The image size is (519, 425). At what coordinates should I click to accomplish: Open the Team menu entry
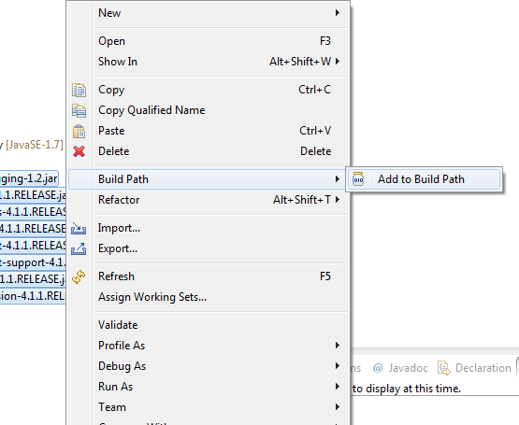(209, 407)
